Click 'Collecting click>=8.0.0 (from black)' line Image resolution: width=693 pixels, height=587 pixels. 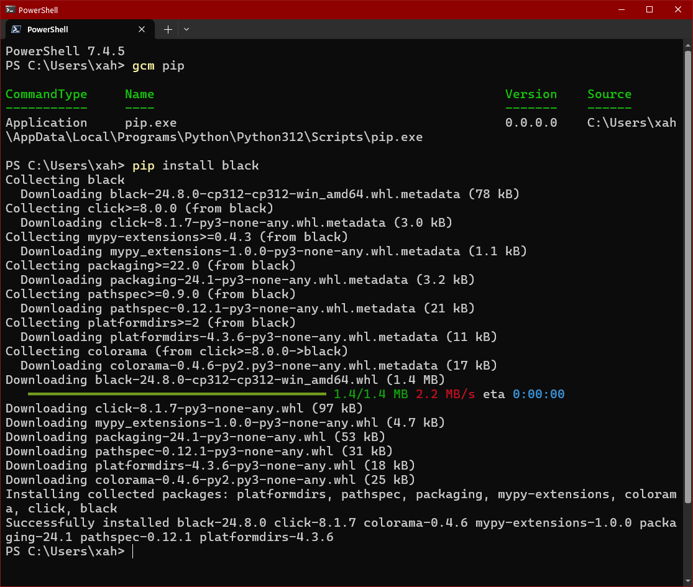(x=139, y=209)
